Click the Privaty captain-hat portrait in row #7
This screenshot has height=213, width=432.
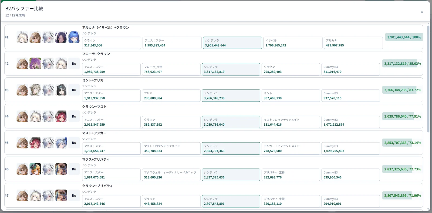(x=61, y=196)
